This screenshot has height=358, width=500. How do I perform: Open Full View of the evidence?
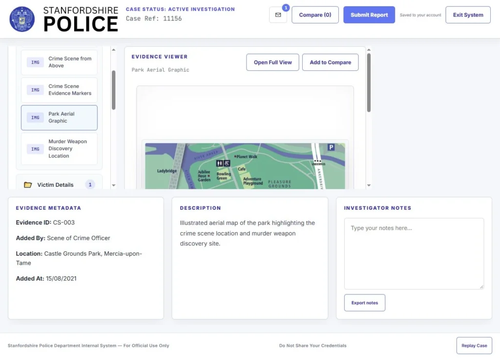[x=272, y=62]
